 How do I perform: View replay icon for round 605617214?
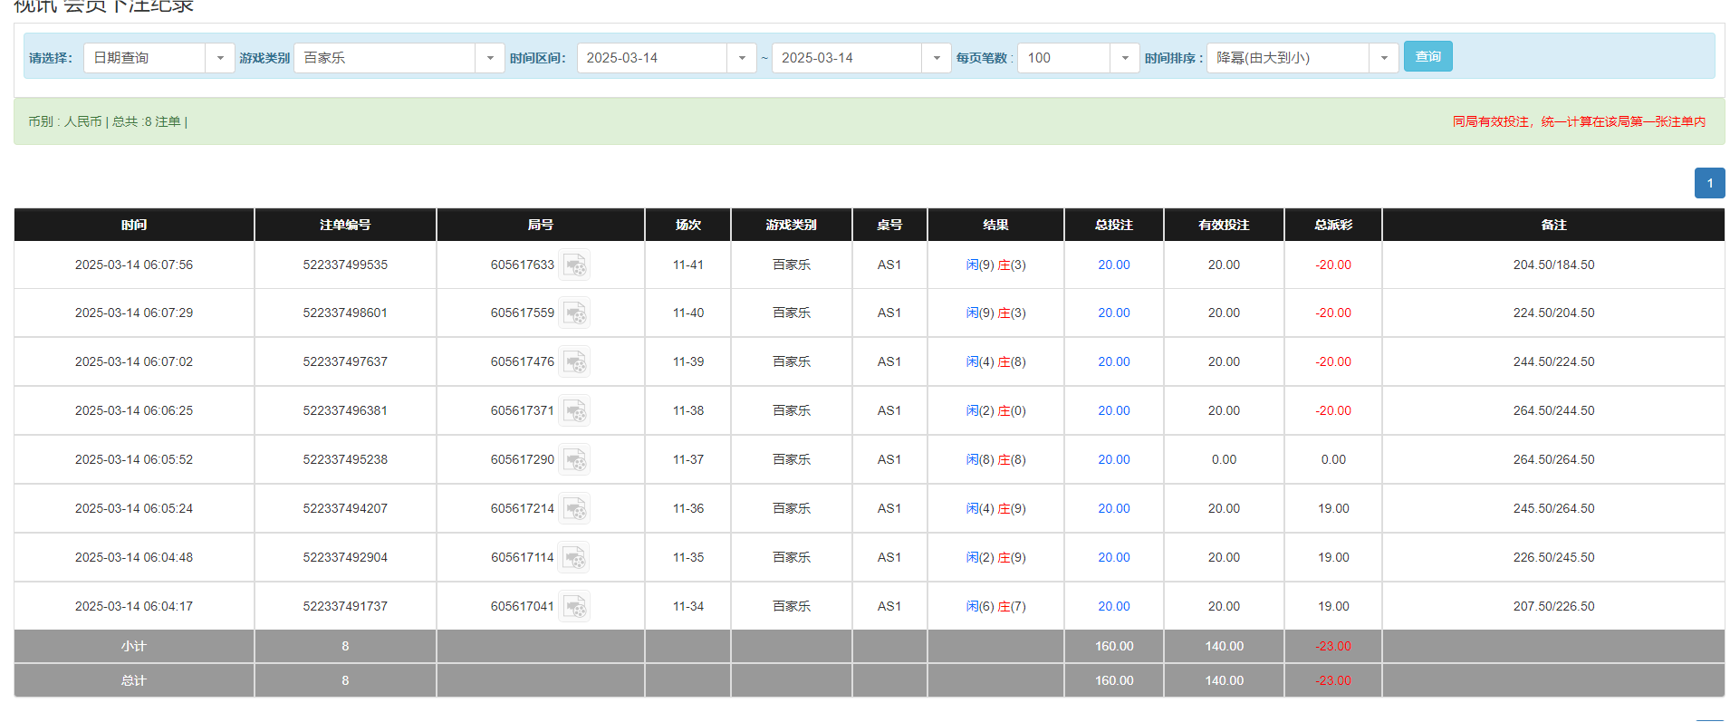pos(574,509)
